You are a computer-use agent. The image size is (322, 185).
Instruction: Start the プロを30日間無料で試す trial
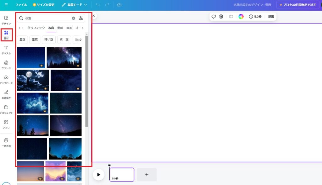click(297, 5)
